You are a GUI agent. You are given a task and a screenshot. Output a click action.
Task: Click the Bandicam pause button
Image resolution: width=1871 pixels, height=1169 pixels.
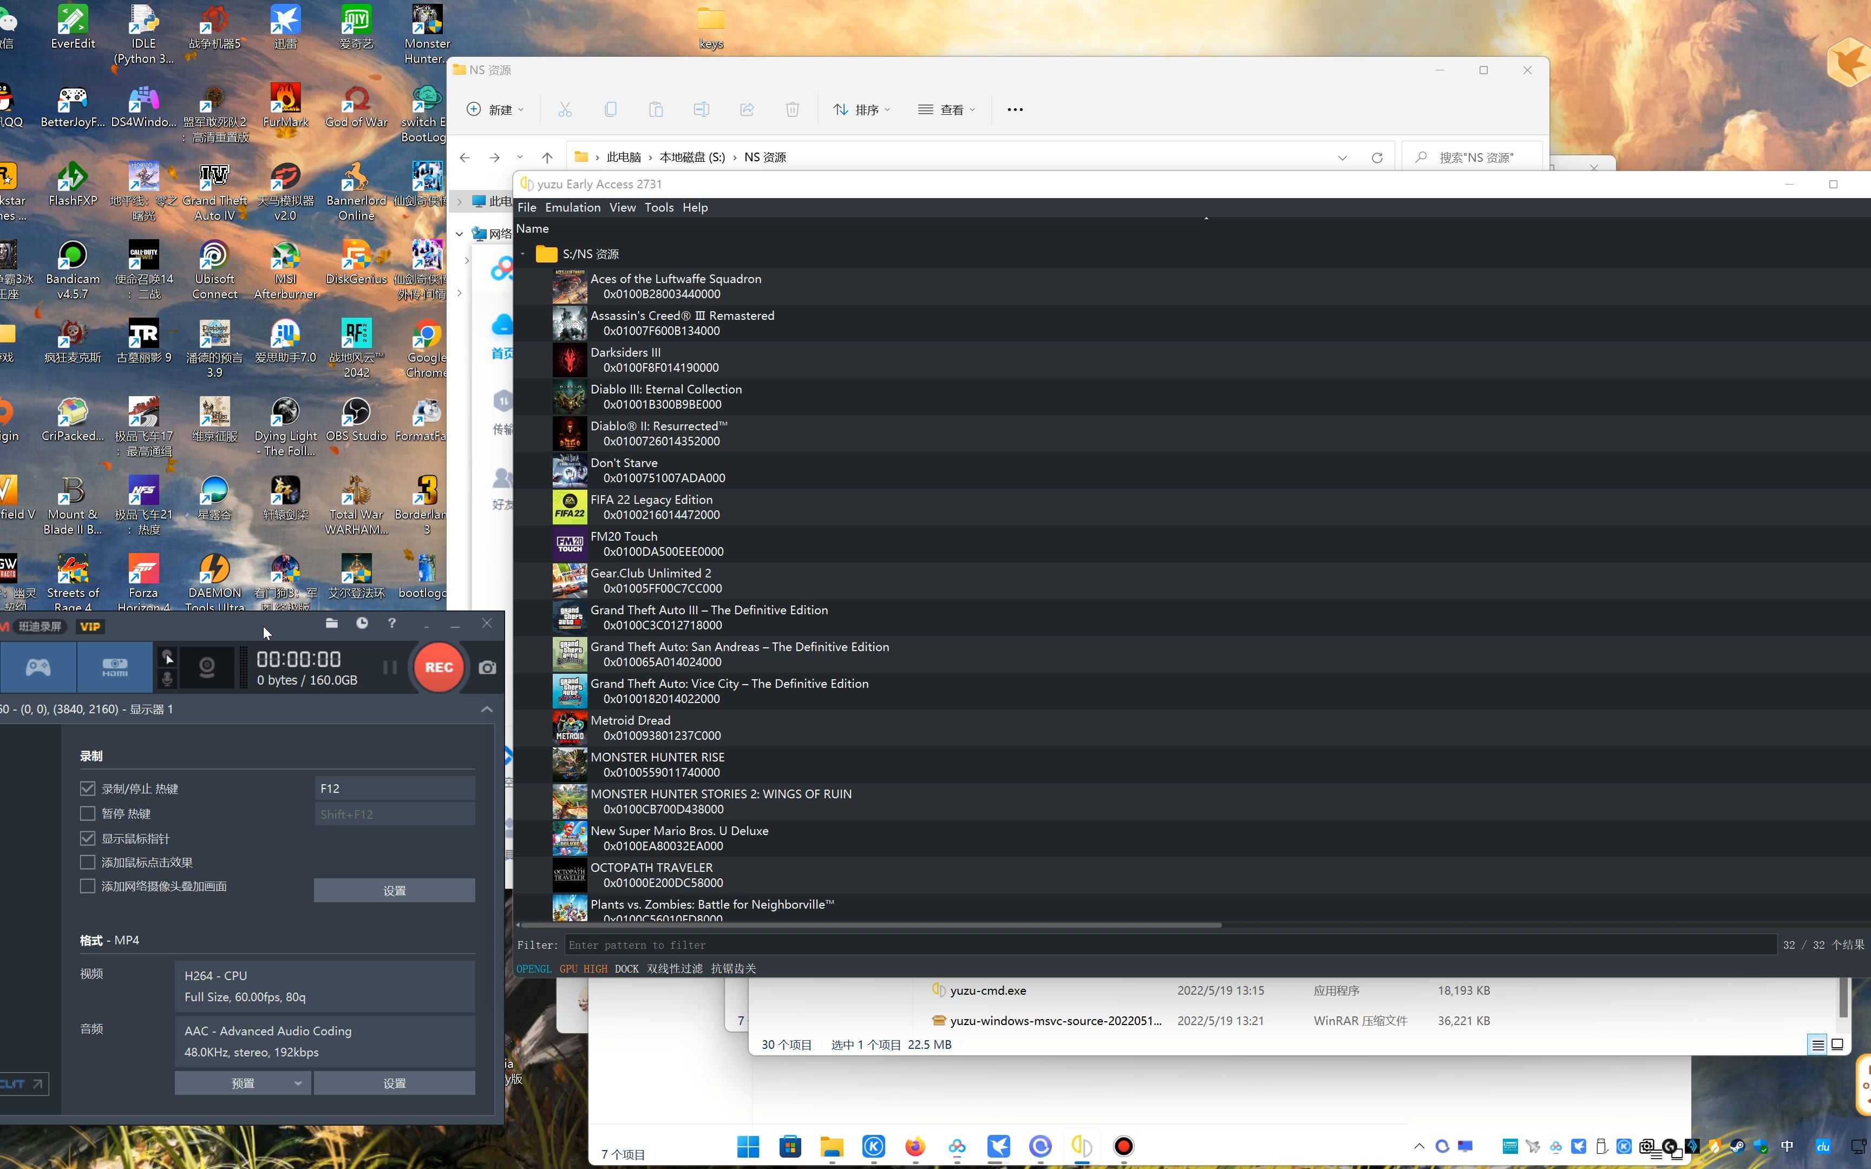[390, 667]
